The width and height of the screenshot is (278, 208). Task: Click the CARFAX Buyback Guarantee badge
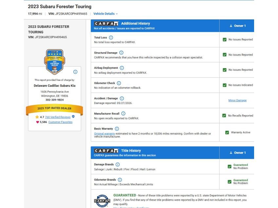click(102, 201)
